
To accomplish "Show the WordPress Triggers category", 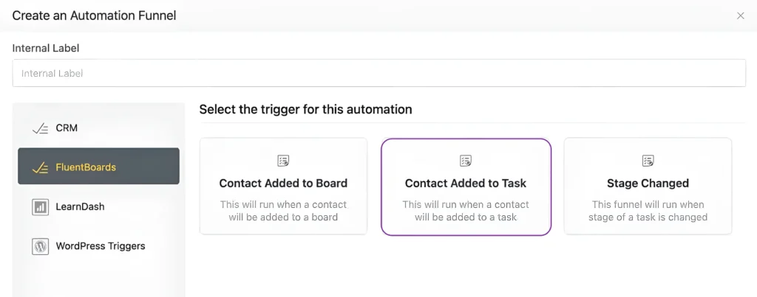I will [101, 246].
